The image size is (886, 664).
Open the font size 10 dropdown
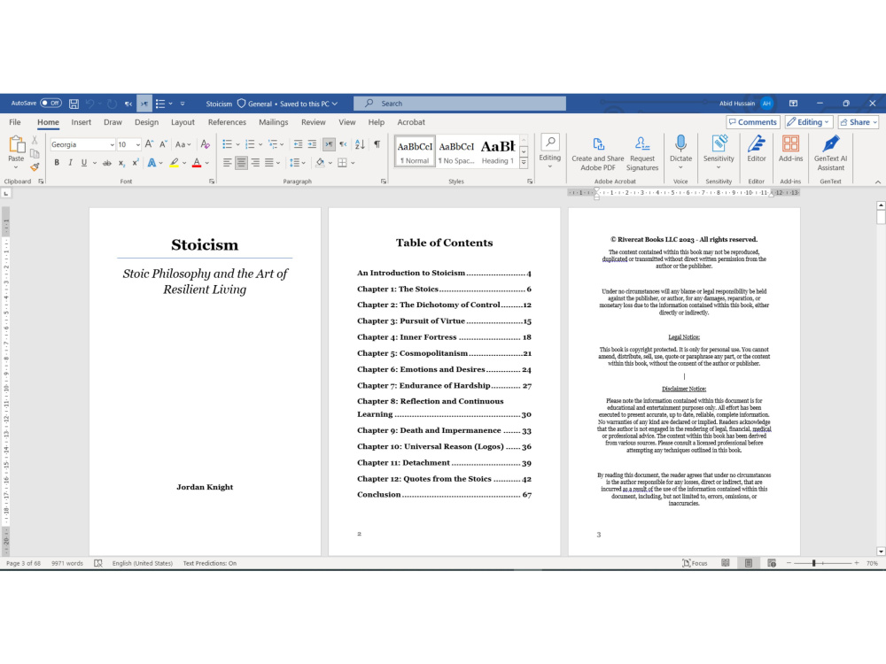pyautogui.click(x=137, y=145)
